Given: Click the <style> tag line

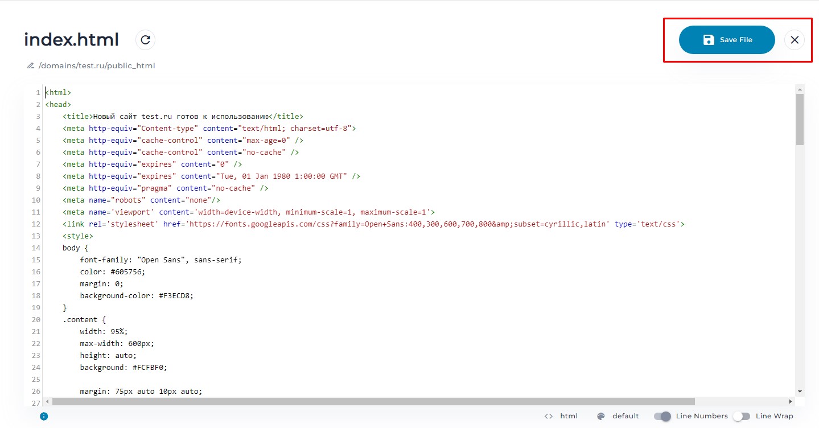Looking at the screenshot, I should tap(78, 236).
